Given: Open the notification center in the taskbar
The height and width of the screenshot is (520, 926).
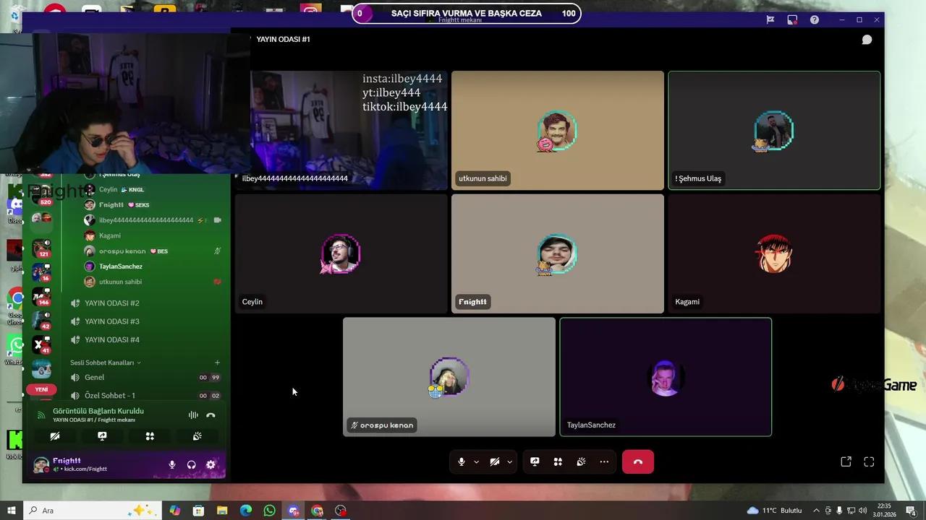Looking at the screenshot, I should pos(911,511).
